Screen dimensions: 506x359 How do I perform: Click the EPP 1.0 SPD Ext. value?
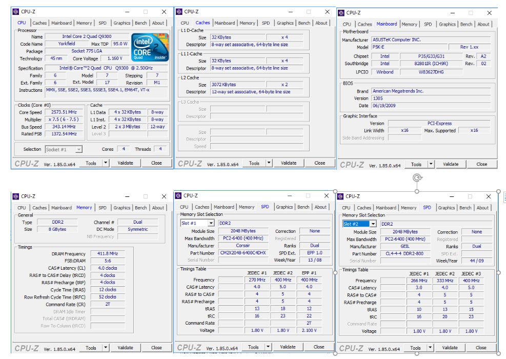(315, 253)
